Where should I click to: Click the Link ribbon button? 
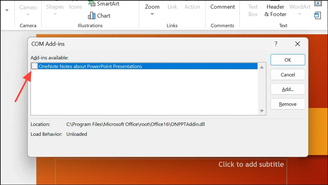click(x=172, y=7)
